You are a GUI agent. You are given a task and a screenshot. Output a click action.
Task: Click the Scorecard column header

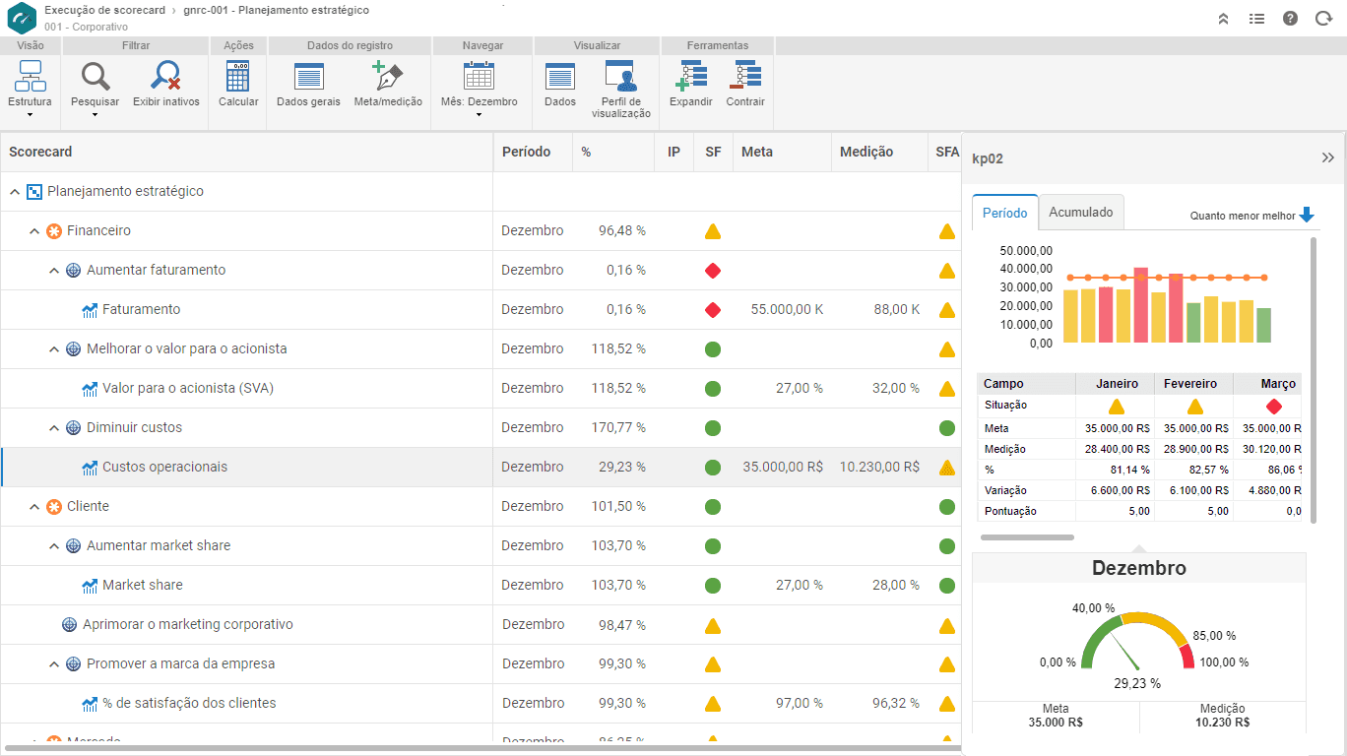tap(246, 152)
